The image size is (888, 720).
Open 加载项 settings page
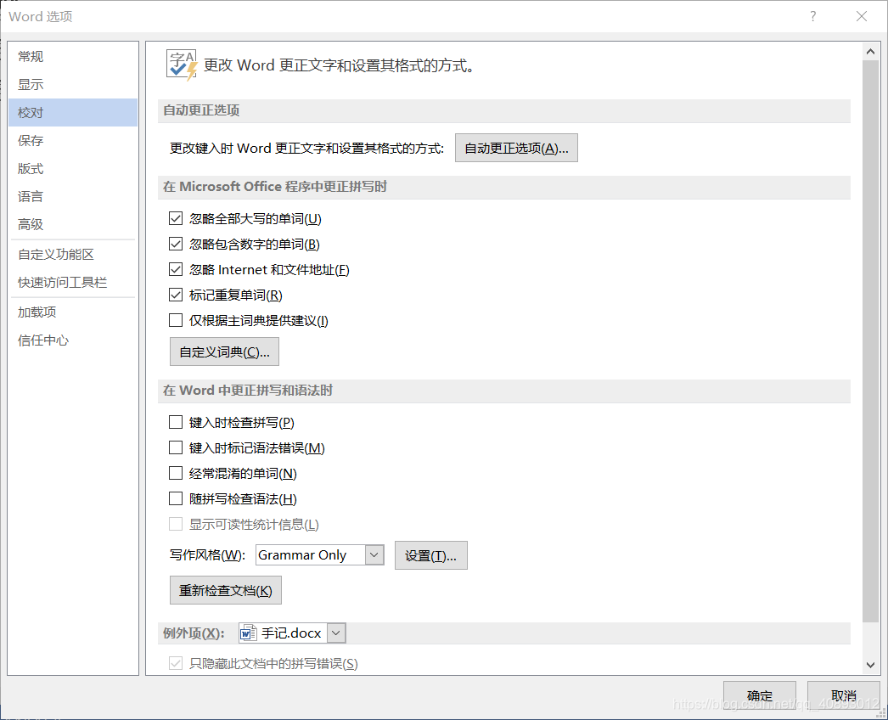(73, 312)
